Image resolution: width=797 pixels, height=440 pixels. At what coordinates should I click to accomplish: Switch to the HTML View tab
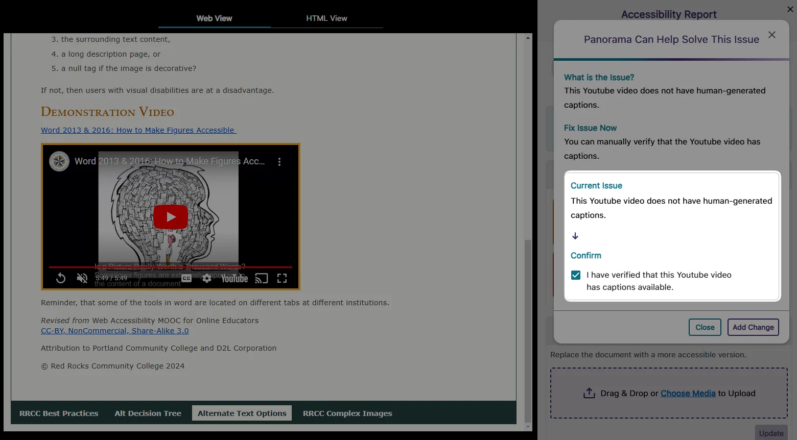[326, 18]
